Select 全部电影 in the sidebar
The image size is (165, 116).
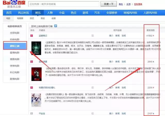[15, 33]
